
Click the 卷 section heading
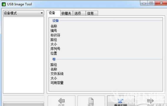pos(54,59)
